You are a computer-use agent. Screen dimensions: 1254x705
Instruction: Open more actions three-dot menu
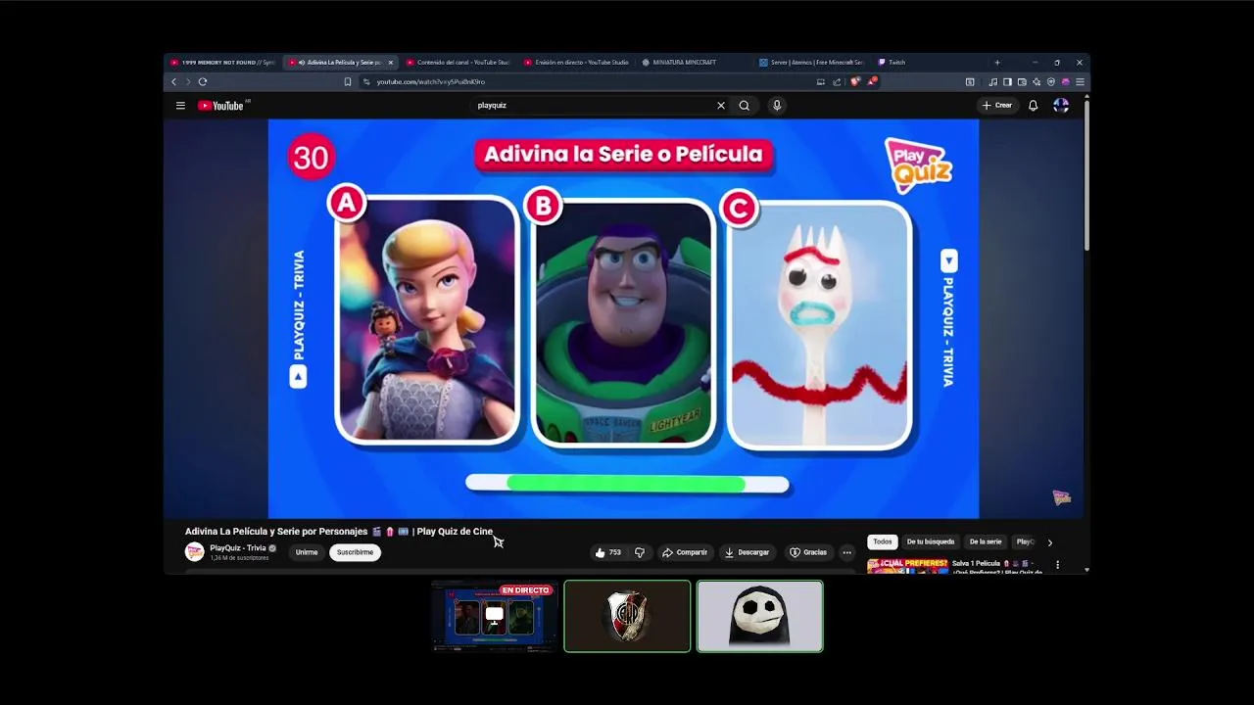click(846, 552)
